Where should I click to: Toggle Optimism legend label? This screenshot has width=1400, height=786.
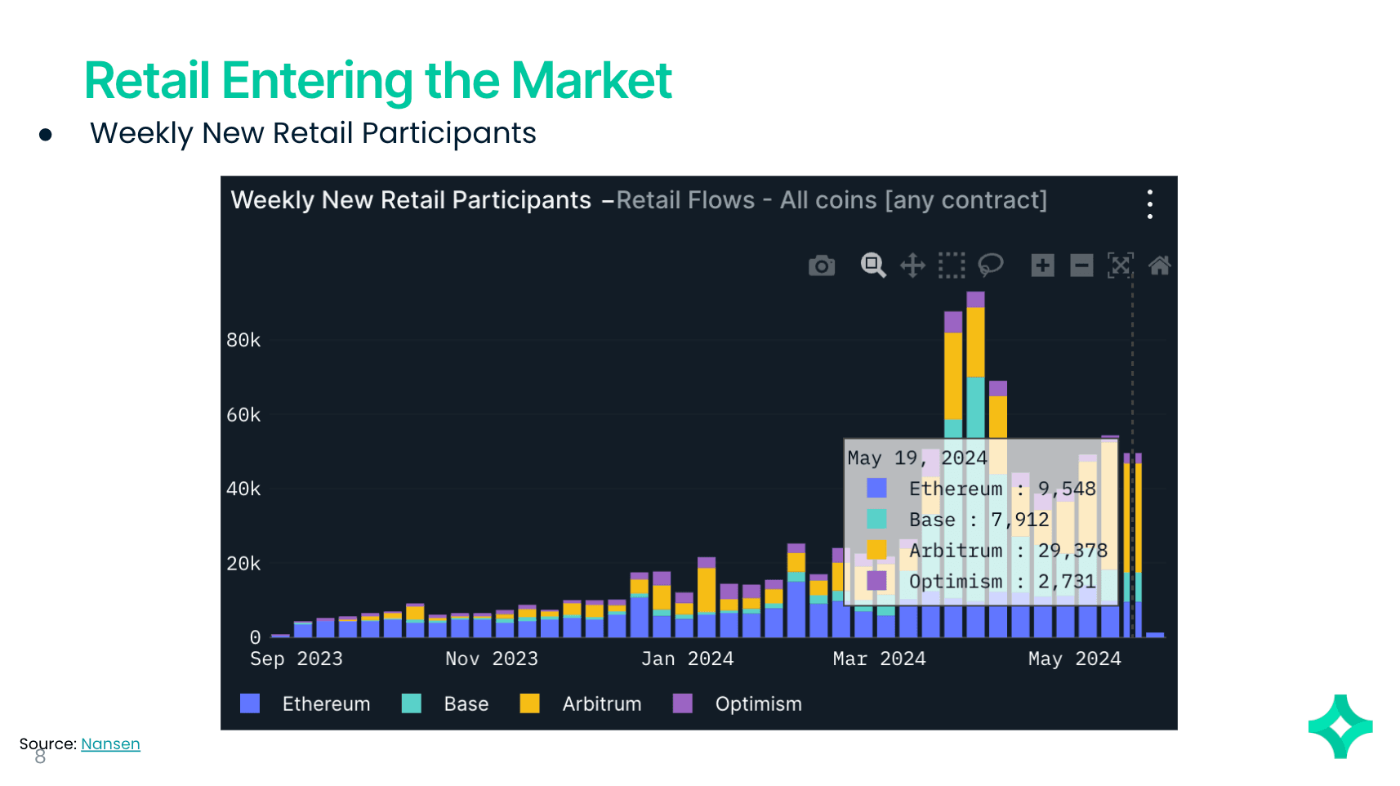coord(758,704)
